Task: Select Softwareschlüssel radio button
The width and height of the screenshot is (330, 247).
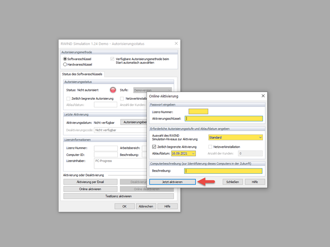Action: (x=65, y=59)
